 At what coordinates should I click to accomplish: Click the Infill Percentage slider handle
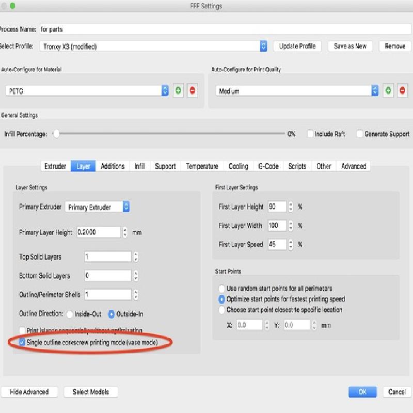coord(56,134)
